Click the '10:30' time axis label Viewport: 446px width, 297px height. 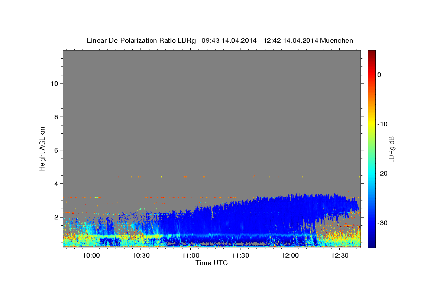coord(140,256)
